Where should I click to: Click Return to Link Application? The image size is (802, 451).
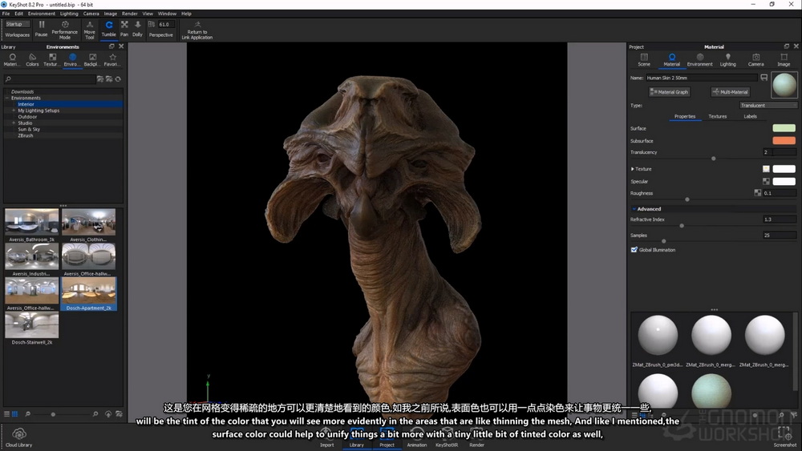click(197, 30)
